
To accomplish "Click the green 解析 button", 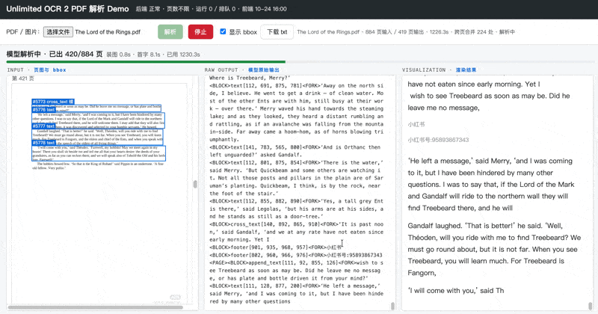I will 170,31.
